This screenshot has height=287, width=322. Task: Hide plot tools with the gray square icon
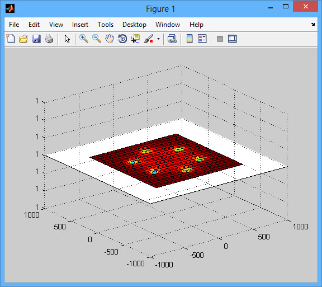point(220,39)
